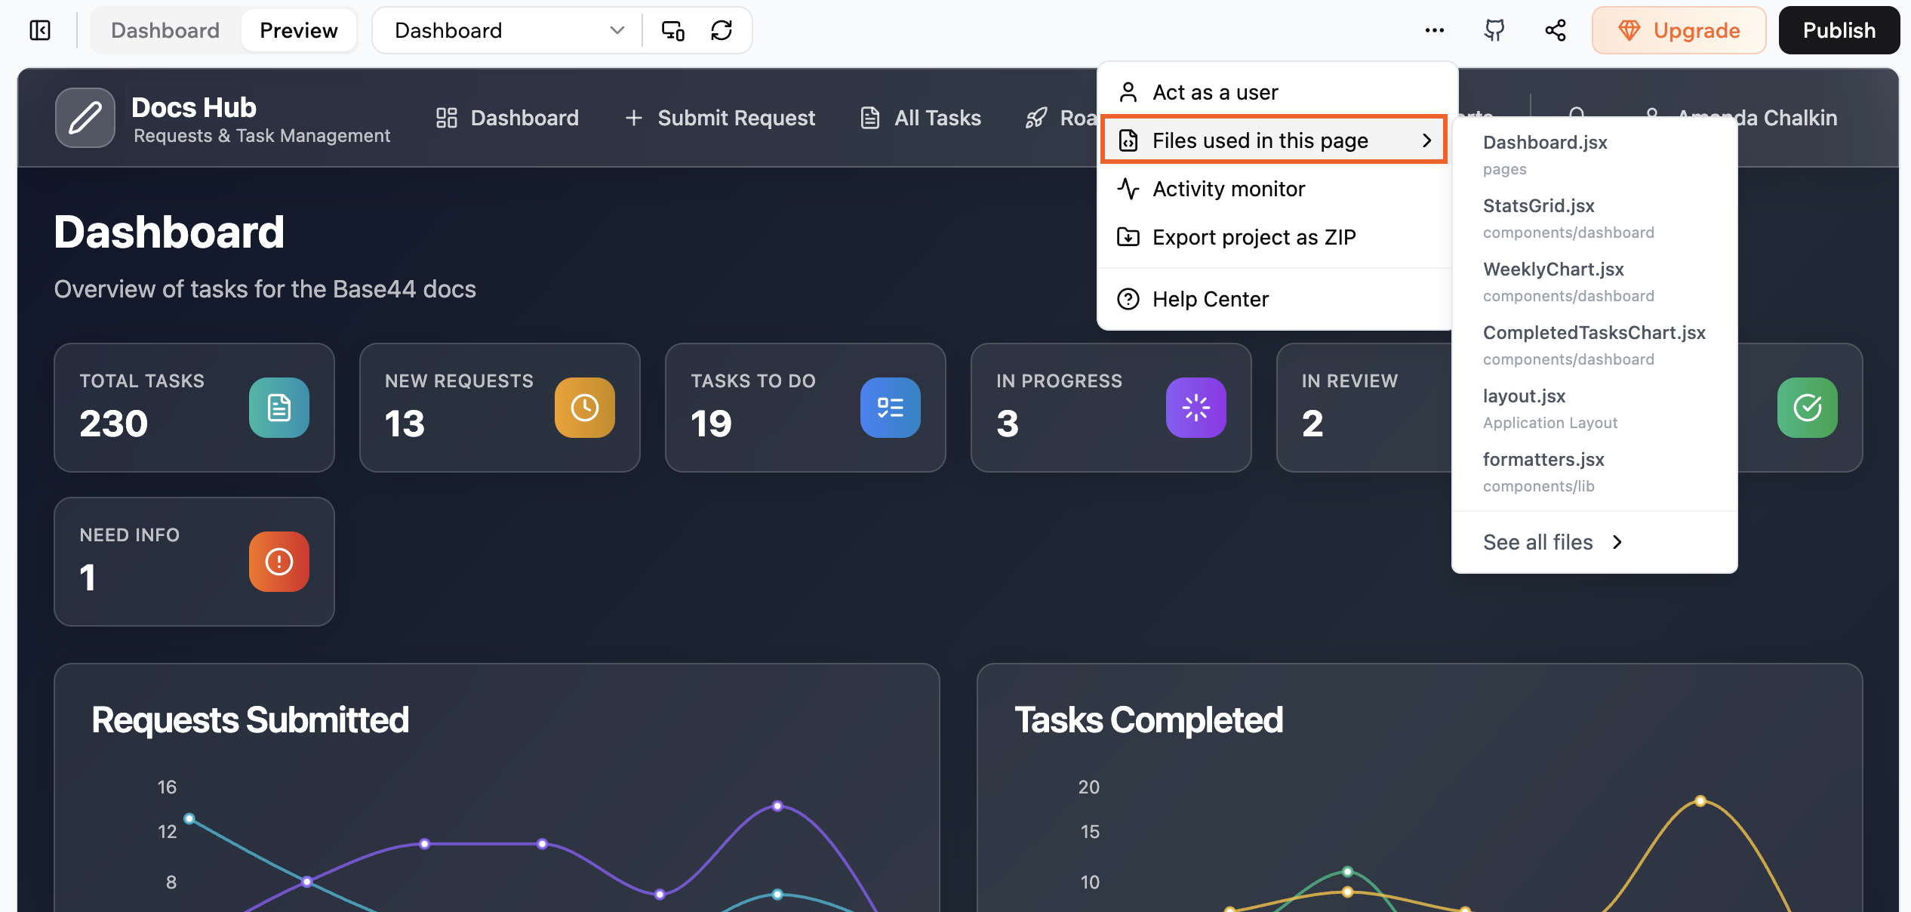The height and width of the screenshot is (912, 1911).
Task: Open StatsGrid.jsx file from the list
Action: [x=1539, y=206]
